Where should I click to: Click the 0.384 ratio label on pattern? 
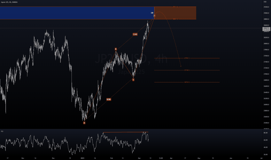109,99
